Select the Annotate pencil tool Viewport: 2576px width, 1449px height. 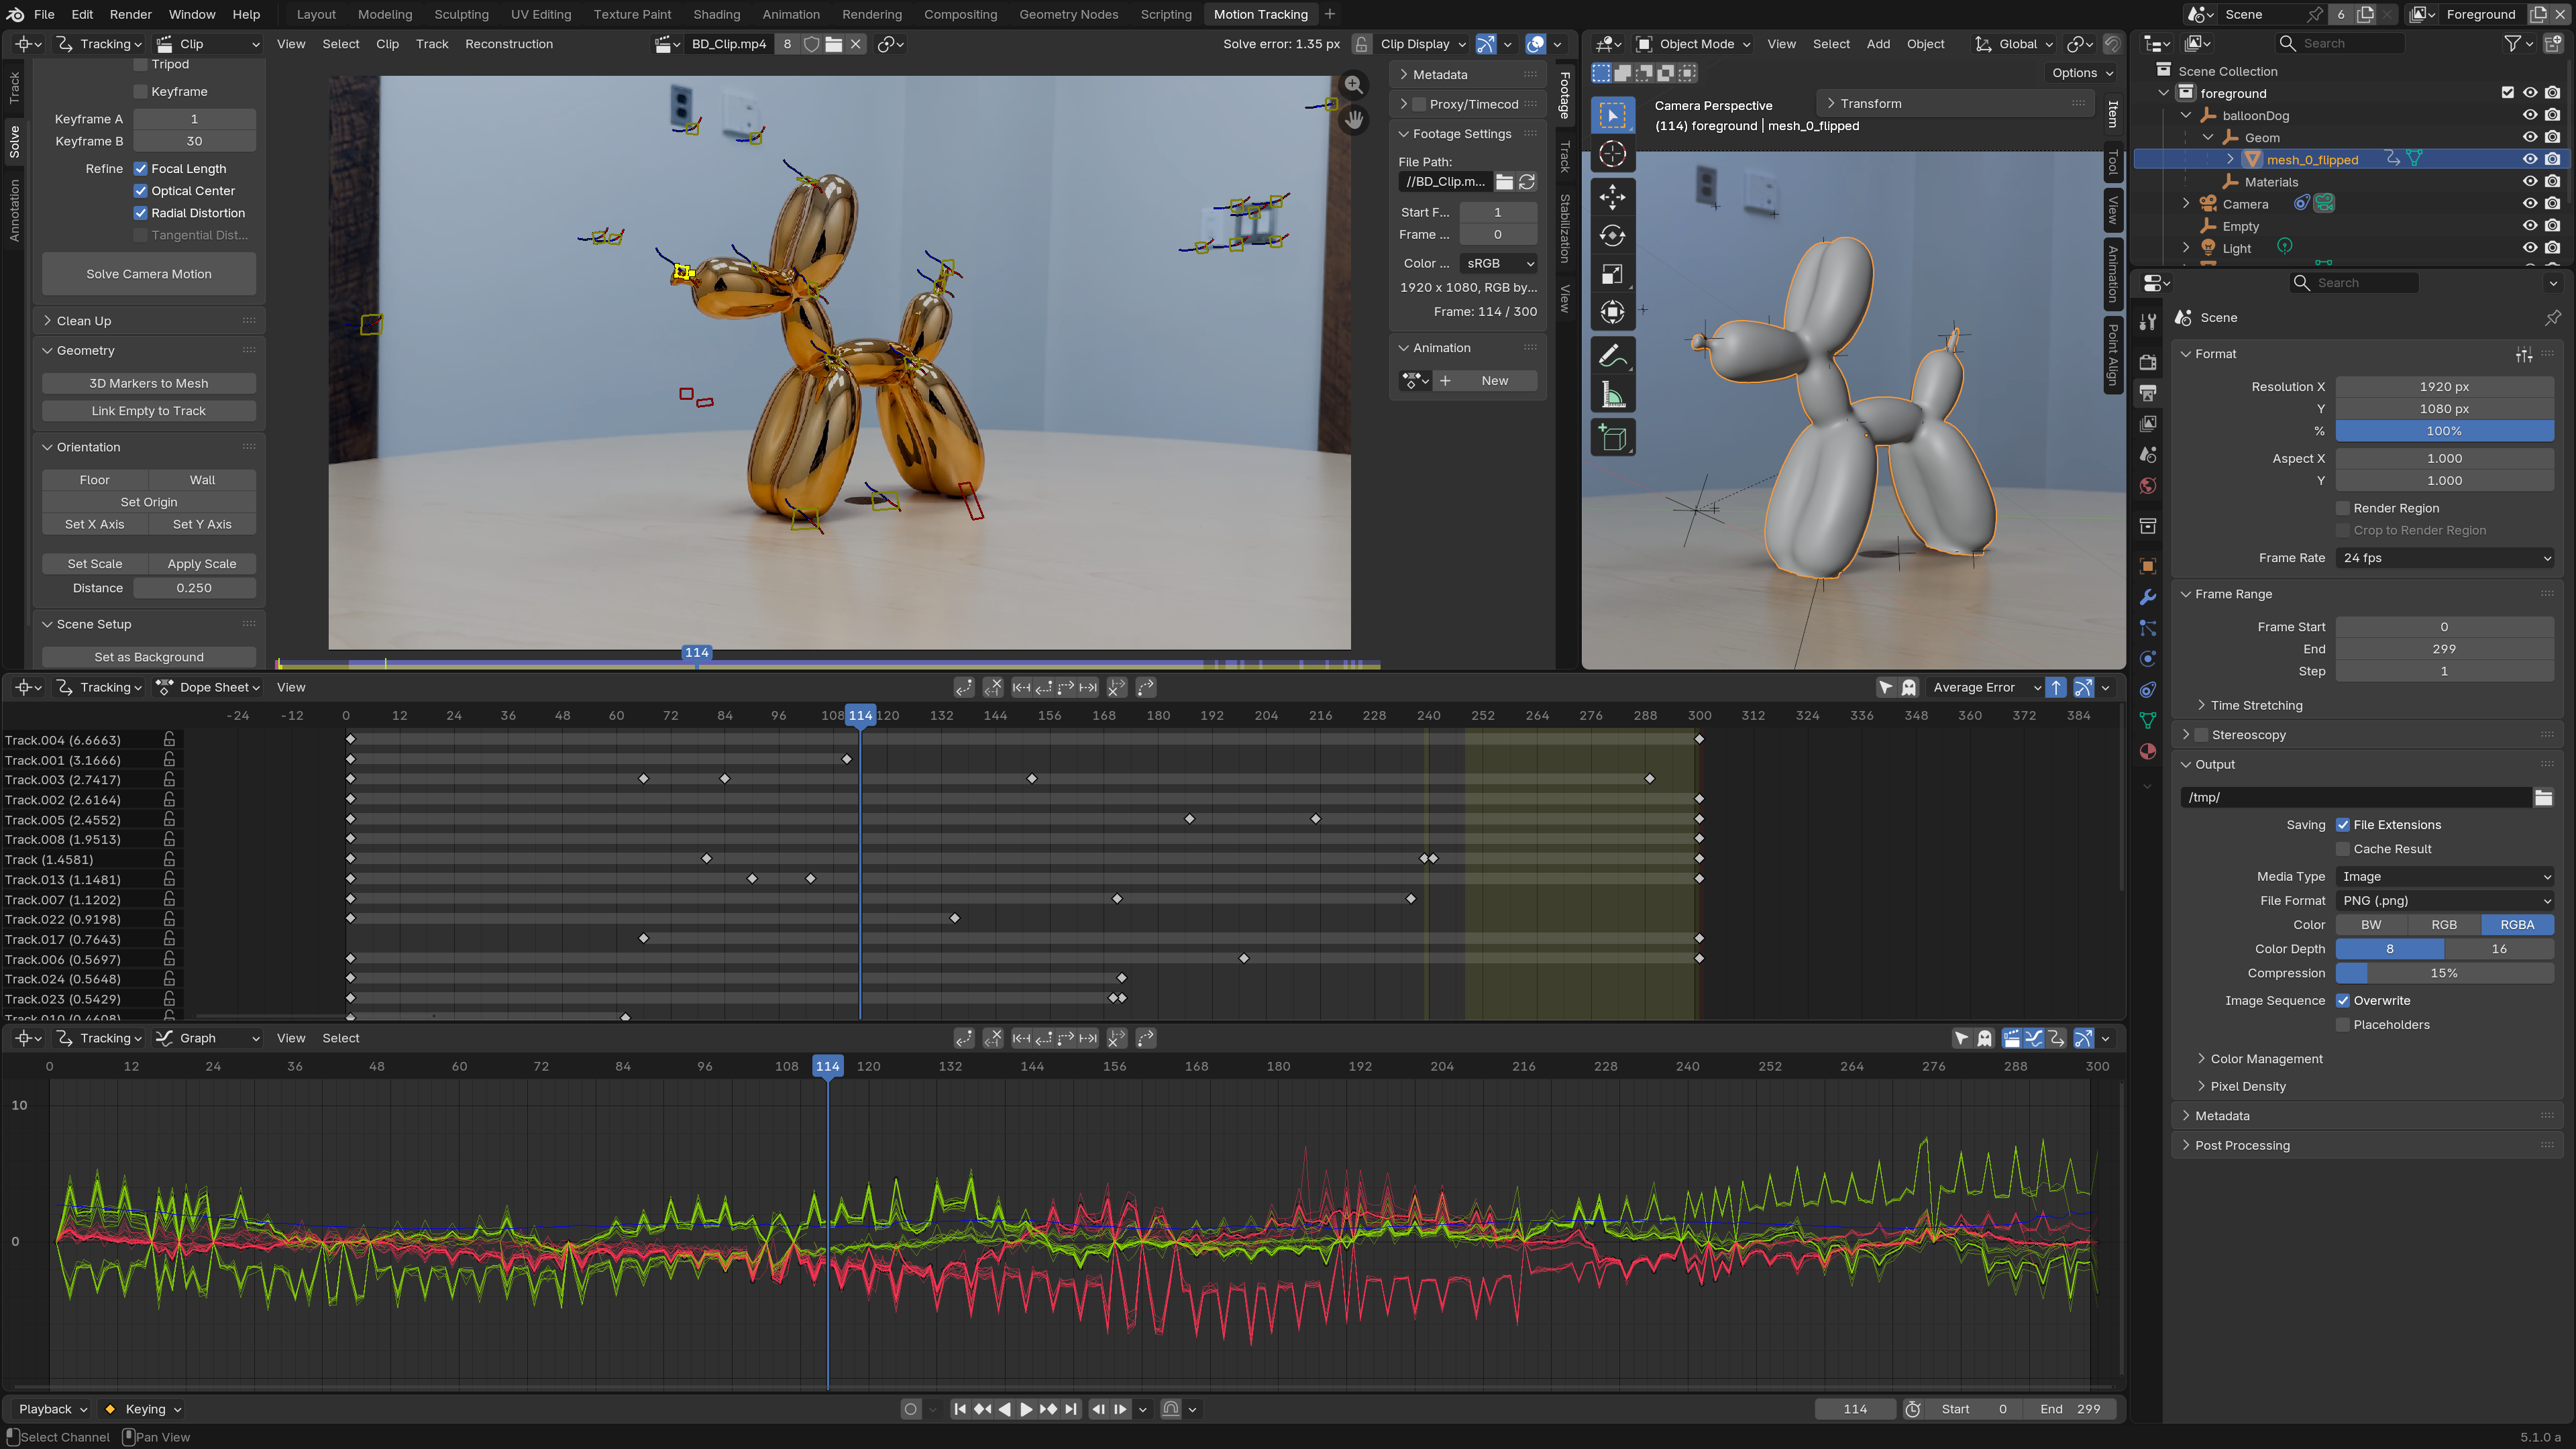[x=1612, y=356]
